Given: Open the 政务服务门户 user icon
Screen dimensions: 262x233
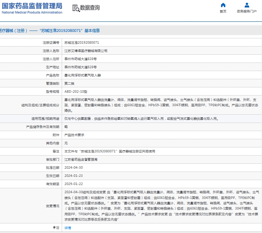Looking at the screenshot, I should pyautogui.click(x=247, y=5).
